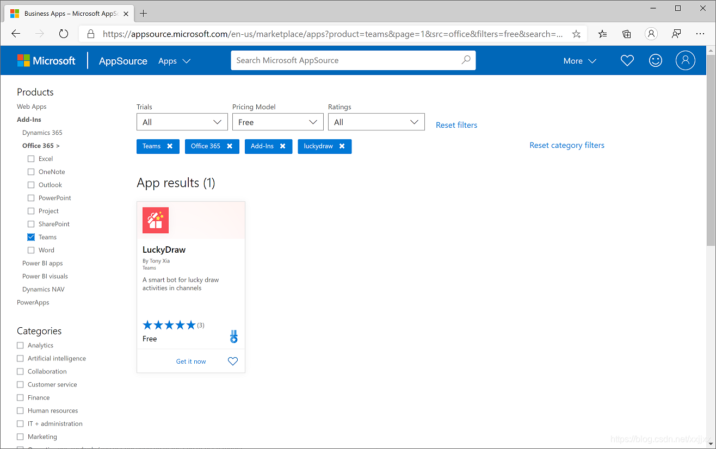Click the five-star rating of LuckyDraw

click(169, 325)
